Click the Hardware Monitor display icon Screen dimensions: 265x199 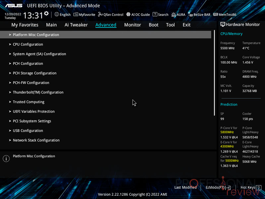(223, 25)
